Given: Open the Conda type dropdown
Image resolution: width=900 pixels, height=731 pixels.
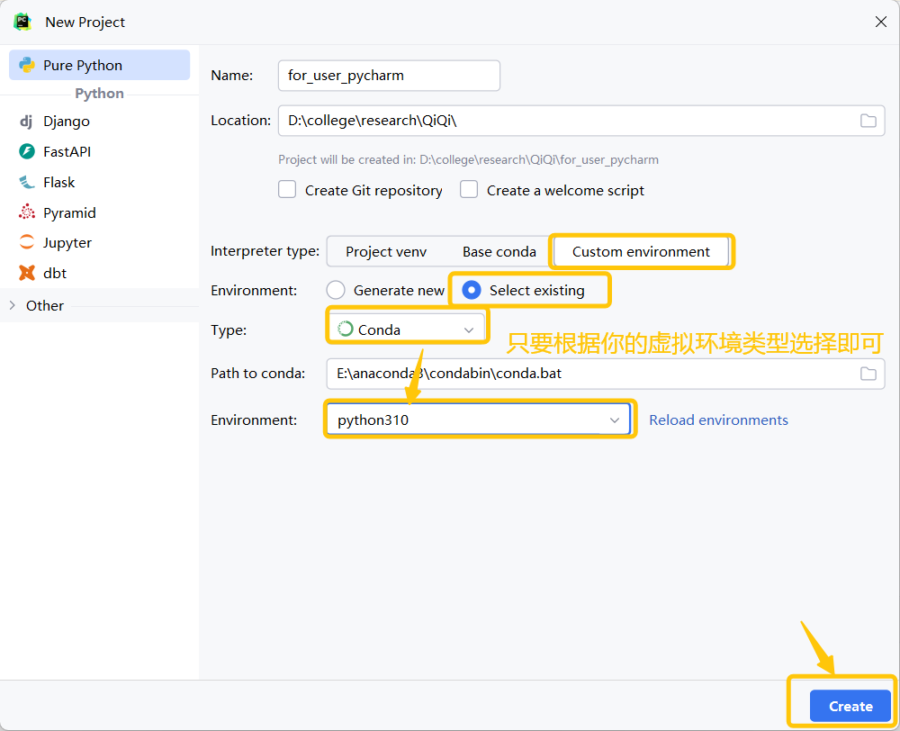Looking at the screenshot, I should pyautogui.click(x=405, y=329).
